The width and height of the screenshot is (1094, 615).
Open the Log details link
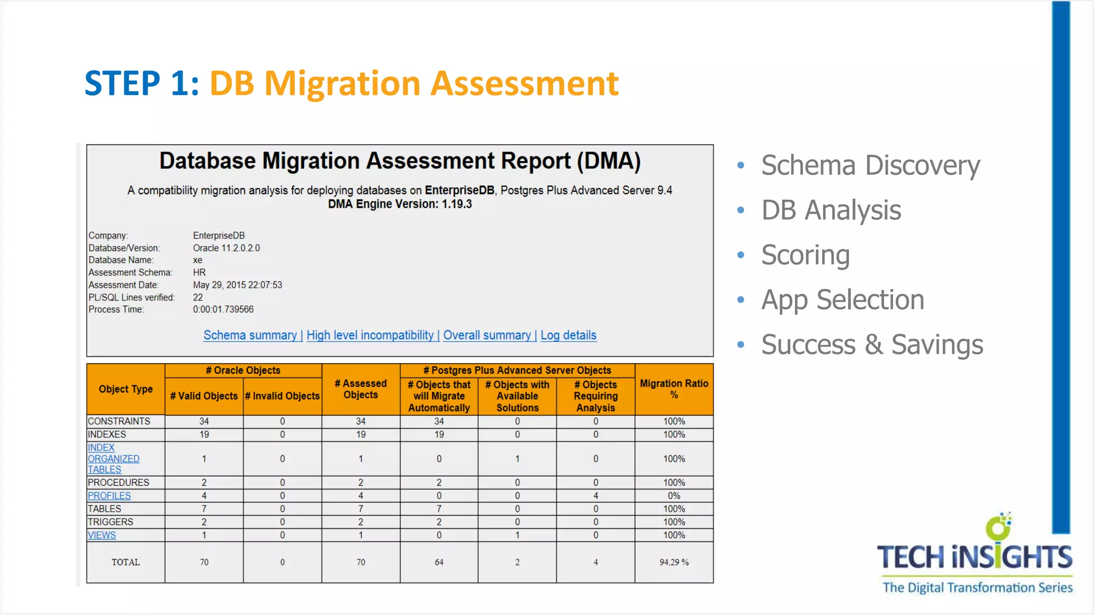point(568,335)
